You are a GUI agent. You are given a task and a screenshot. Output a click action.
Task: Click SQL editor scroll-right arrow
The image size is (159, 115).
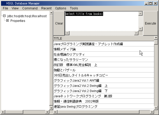coord(136,33)
